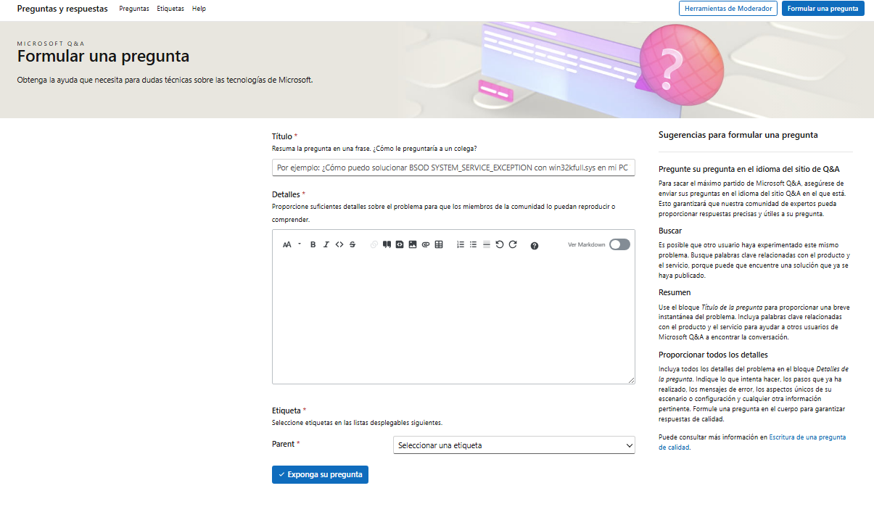Click the Sugerencias para formular una pregunta heading
Screen dimensions: 874x512
[738, 135]
